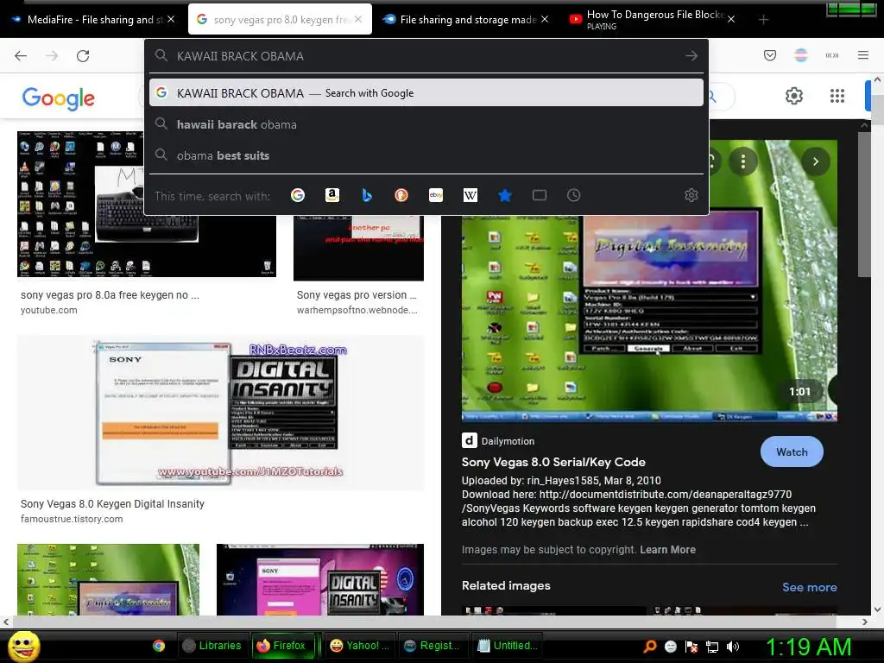This screenshot has height=663, width=884.
Task: Open Sony Vegas 8.0 Keygen Digital Insanity image
Action: tap(220, 413)
